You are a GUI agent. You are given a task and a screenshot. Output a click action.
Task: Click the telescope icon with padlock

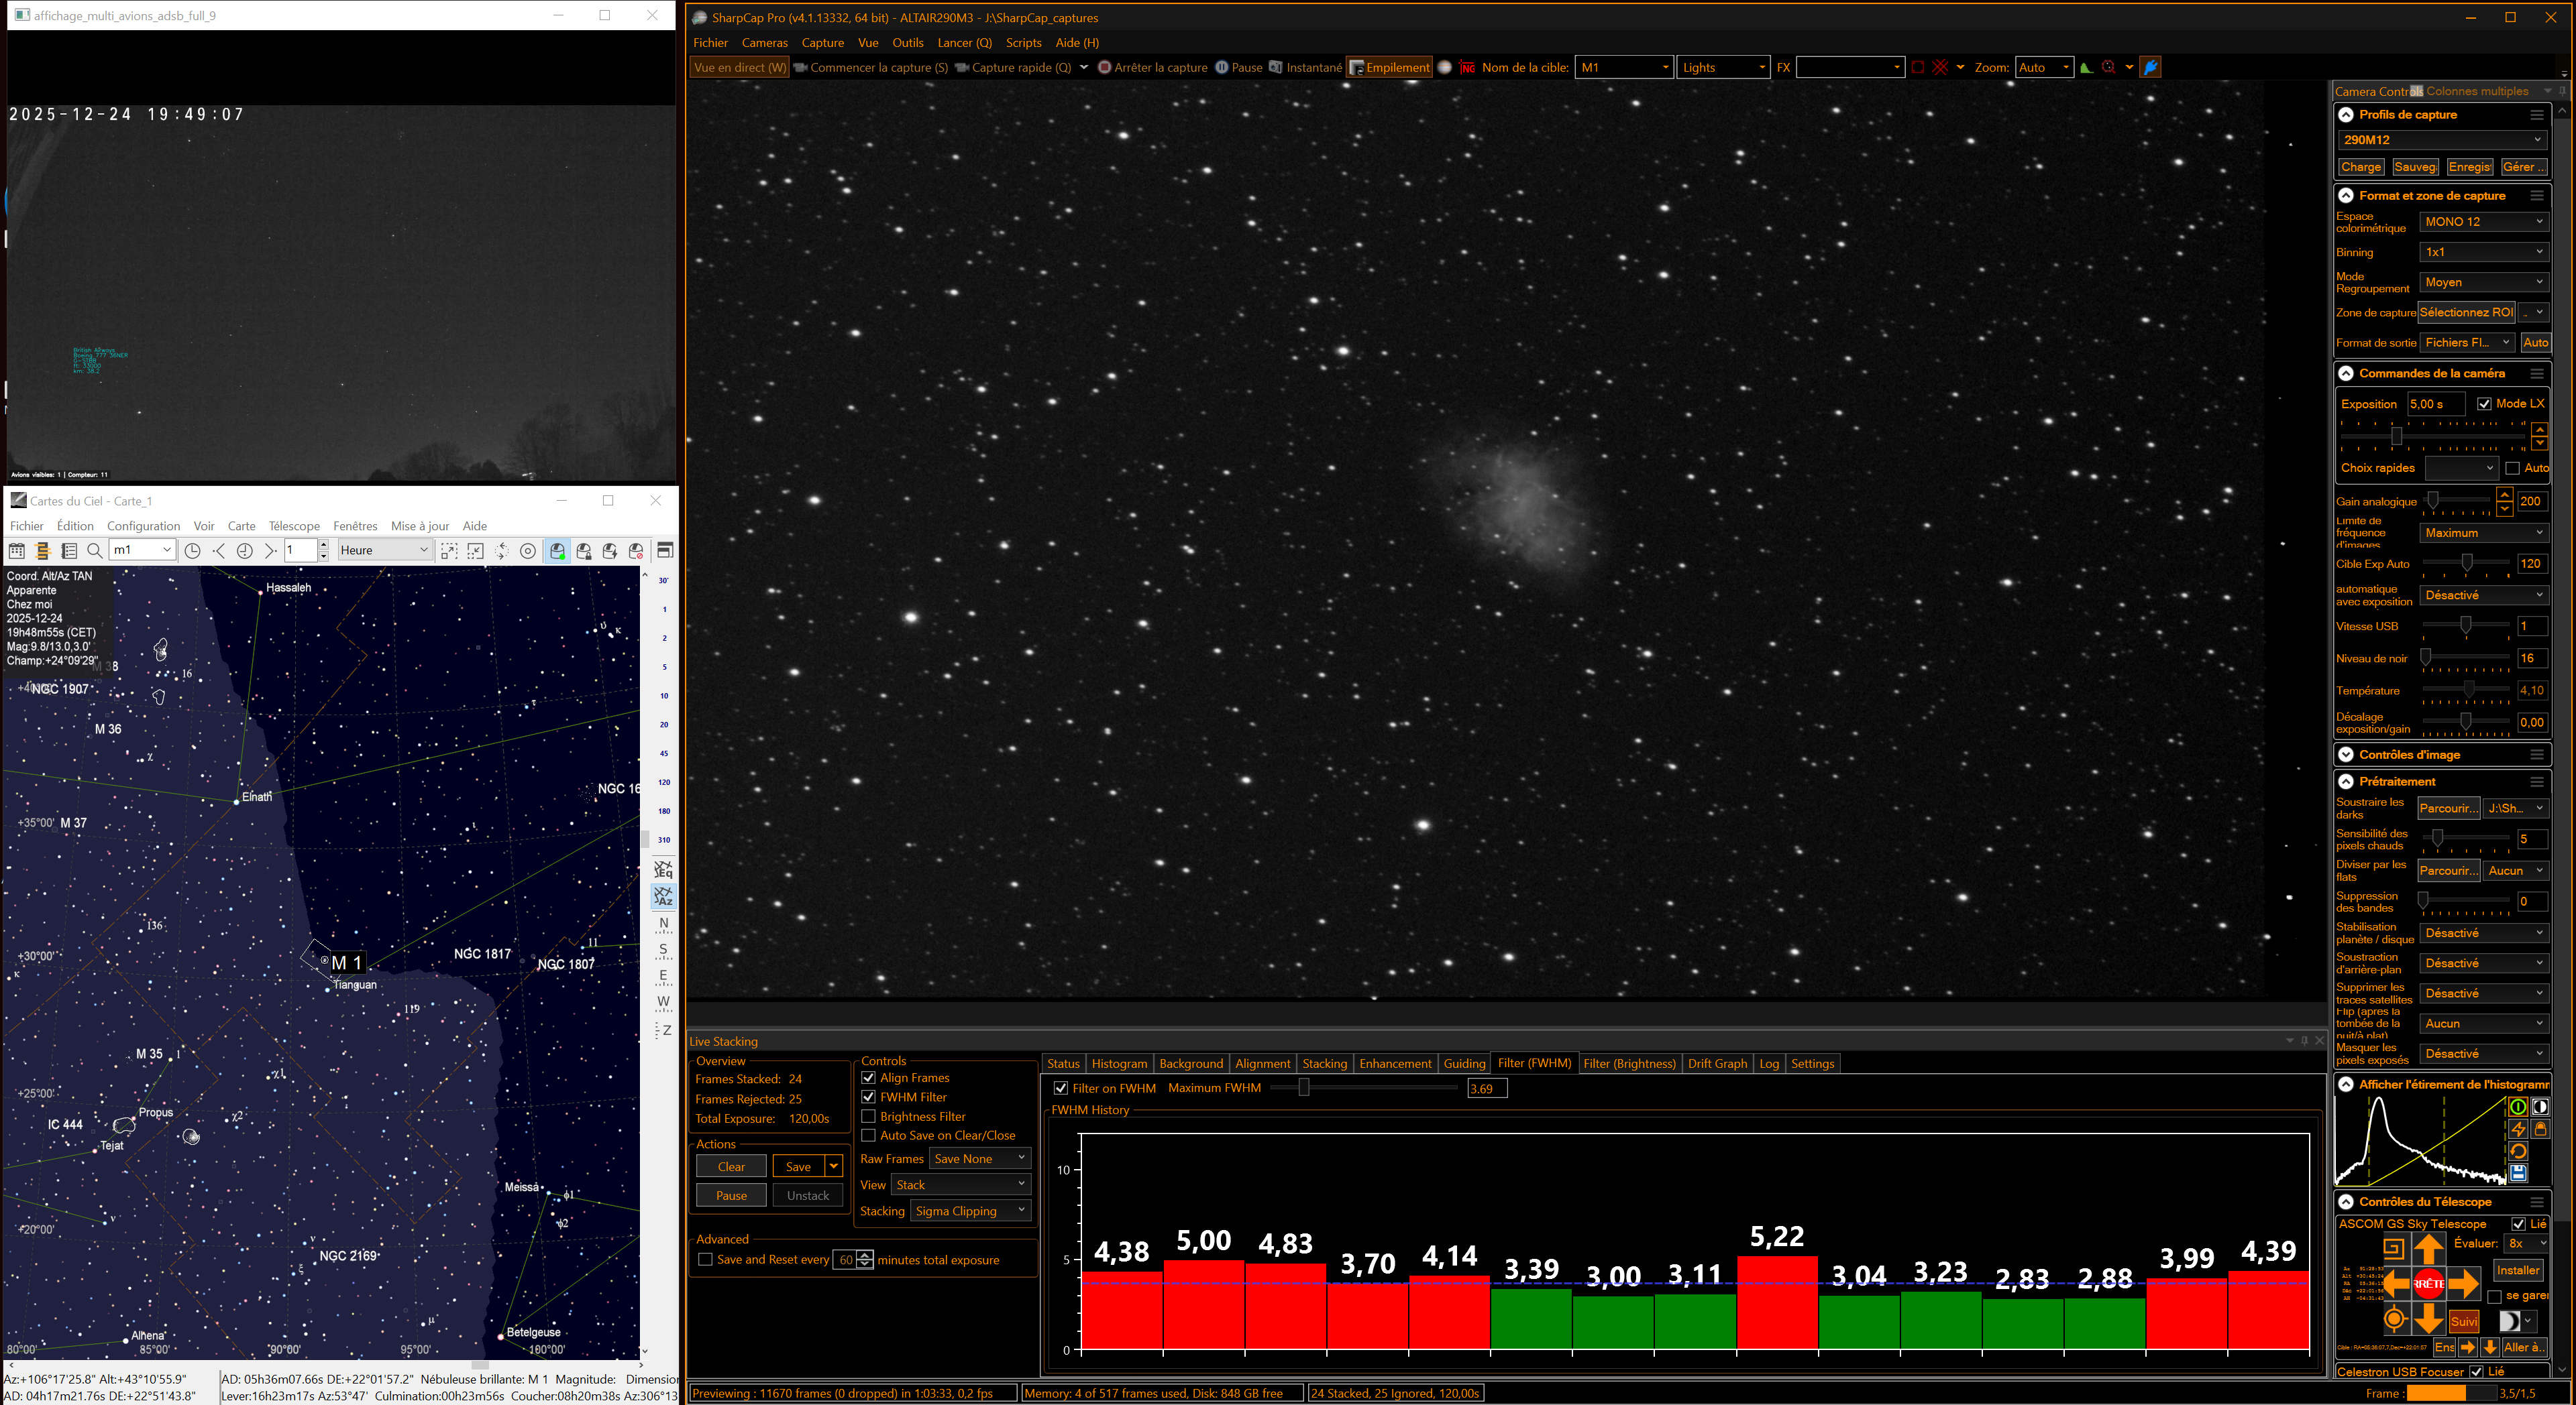pyautogui.click(x=584, y=550)
